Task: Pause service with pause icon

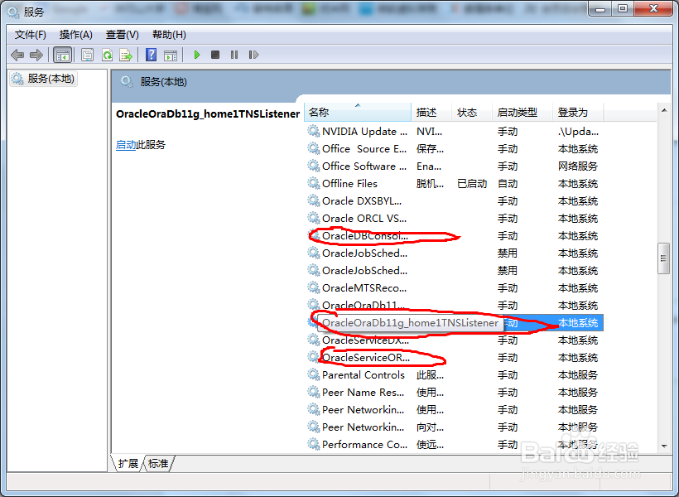Action: (234, 55)
